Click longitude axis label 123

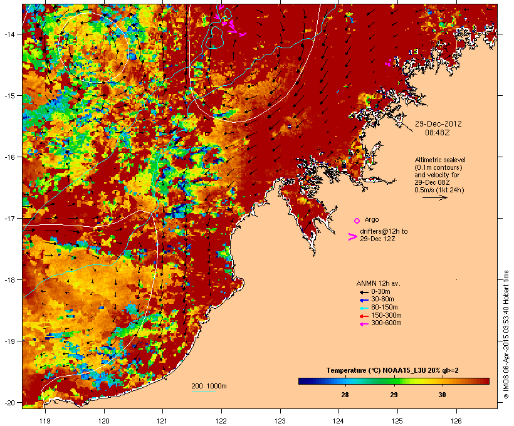point(280,421)
